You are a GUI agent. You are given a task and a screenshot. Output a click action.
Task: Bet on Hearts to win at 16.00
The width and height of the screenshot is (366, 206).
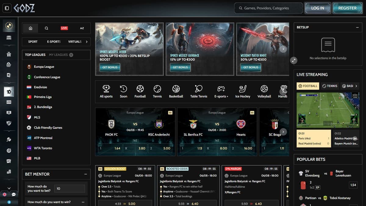(x=243, y=149)
